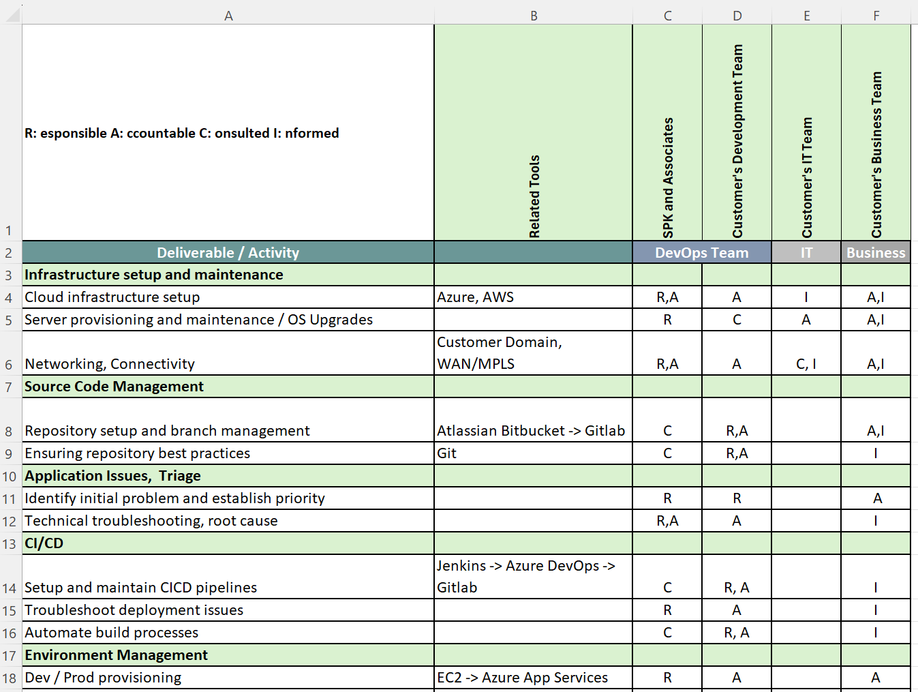Click "Customer's Development Team" header
The height and width of the screenshot is (692, 918).
point(737,132)
